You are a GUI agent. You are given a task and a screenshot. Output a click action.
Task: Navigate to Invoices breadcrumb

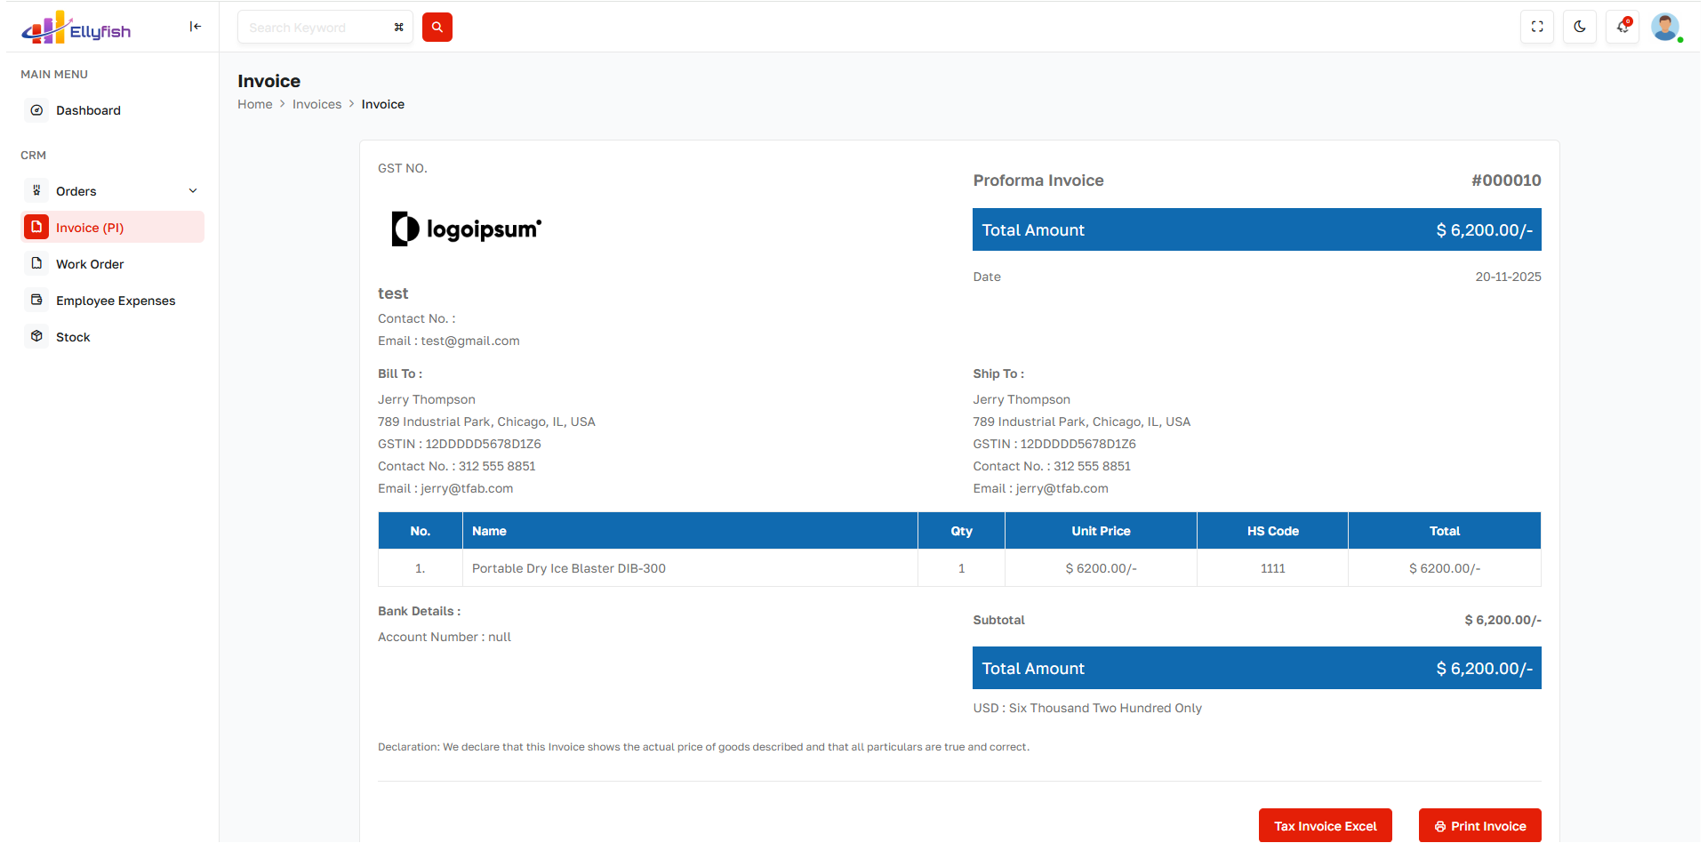[317, 104]
